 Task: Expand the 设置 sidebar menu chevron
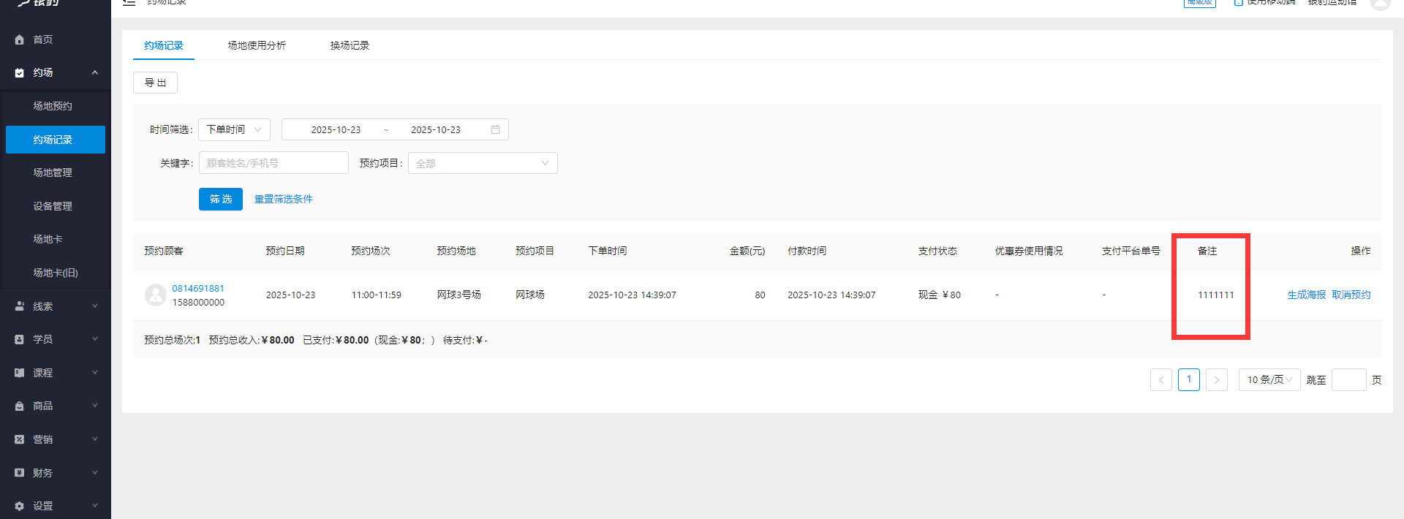click(95, 506)
